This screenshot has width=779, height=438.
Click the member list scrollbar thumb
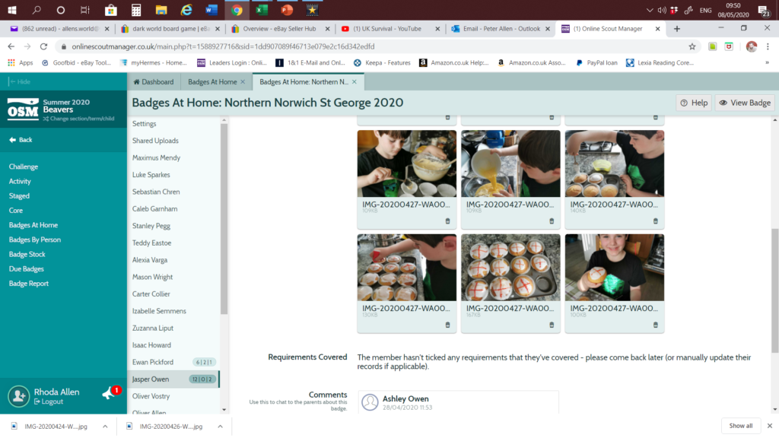[224, 218]
